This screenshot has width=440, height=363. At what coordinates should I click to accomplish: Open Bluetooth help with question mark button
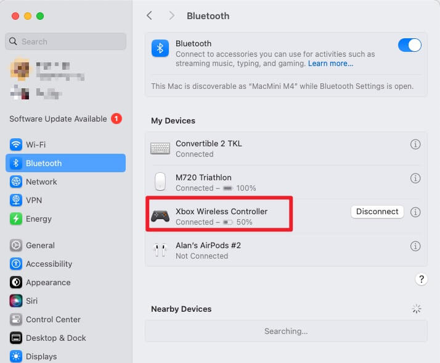421,279
